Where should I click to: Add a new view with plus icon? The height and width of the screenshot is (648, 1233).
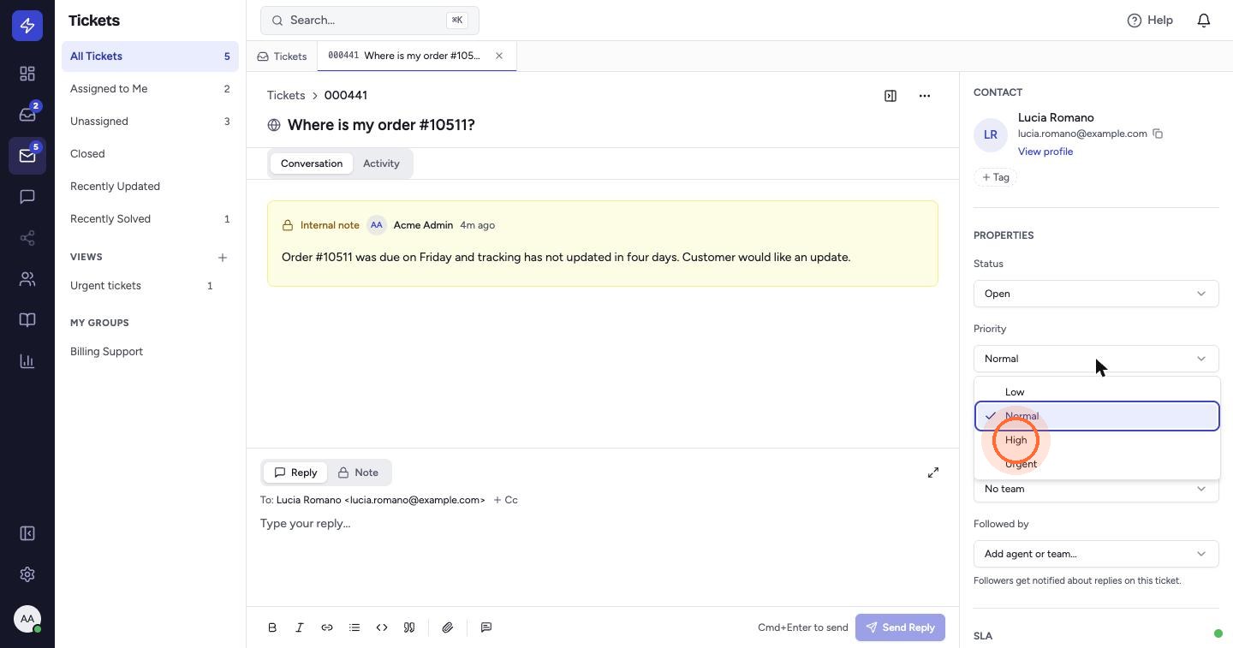pos(223,257)
